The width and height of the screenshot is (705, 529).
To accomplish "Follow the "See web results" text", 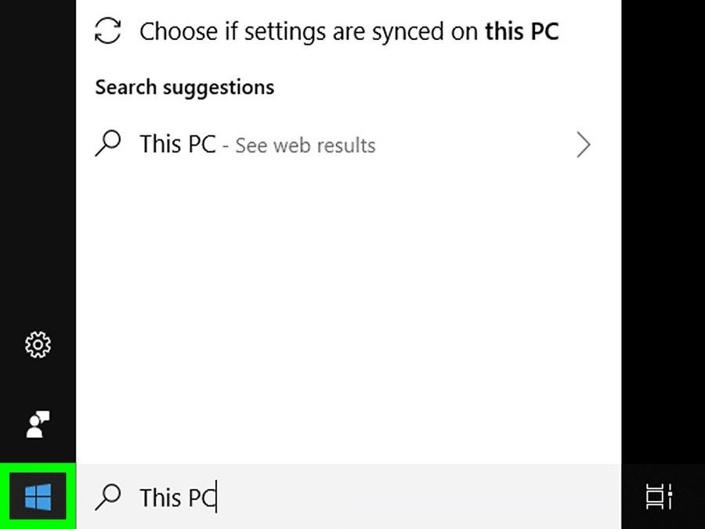I will click(305, 146).
